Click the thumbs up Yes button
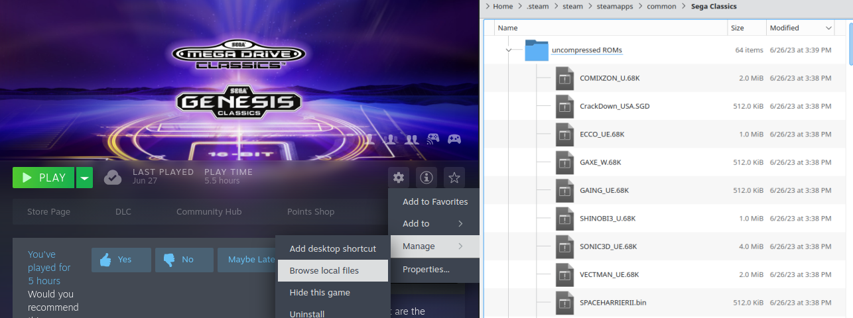Image resolution: width=853 pixels, height=318 pixels. click(121, 260)
